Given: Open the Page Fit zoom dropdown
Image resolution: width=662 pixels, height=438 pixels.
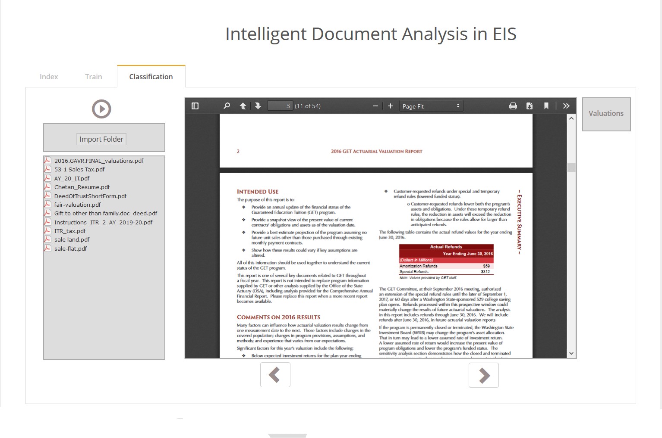Looking at the screenshot, I should [431, 106].
